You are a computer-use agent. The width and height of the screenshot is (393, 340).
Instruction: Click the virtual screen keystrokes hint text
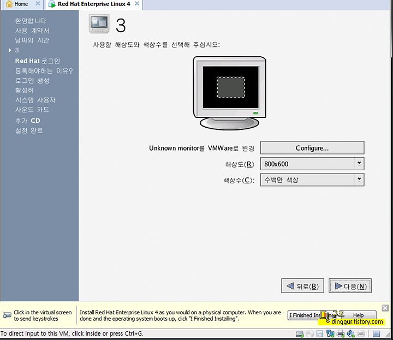click(43, 315)
